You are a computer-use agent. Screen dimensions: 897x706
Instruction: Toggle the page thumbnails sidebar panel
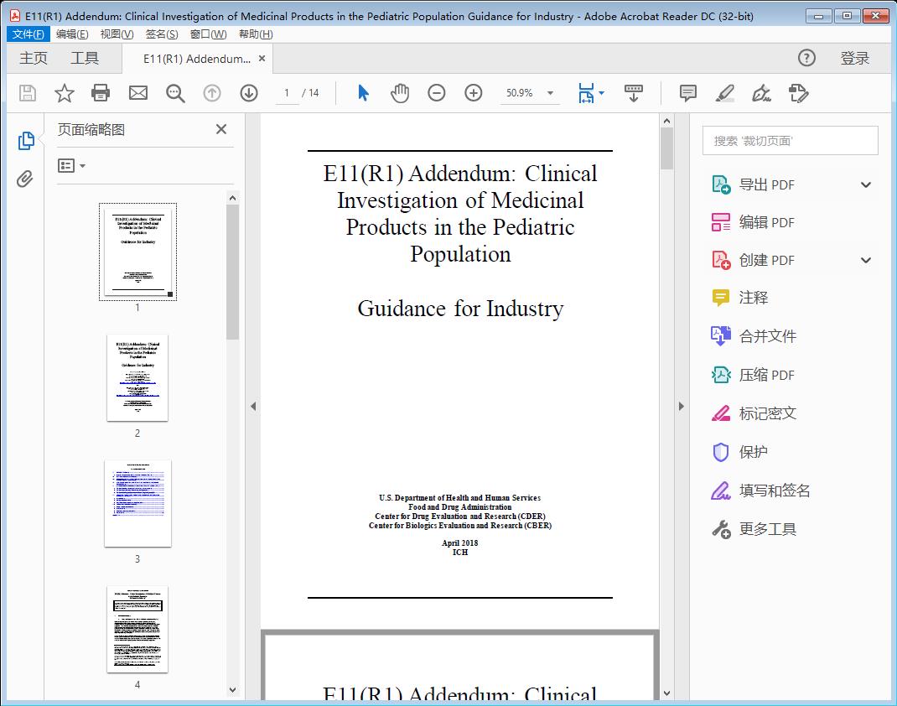click(25, 139)
